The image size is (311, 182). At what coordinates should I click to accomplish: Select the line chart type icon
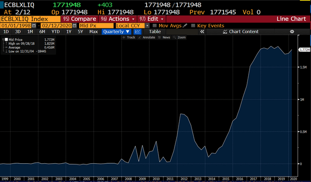click(x=137, y=31)
